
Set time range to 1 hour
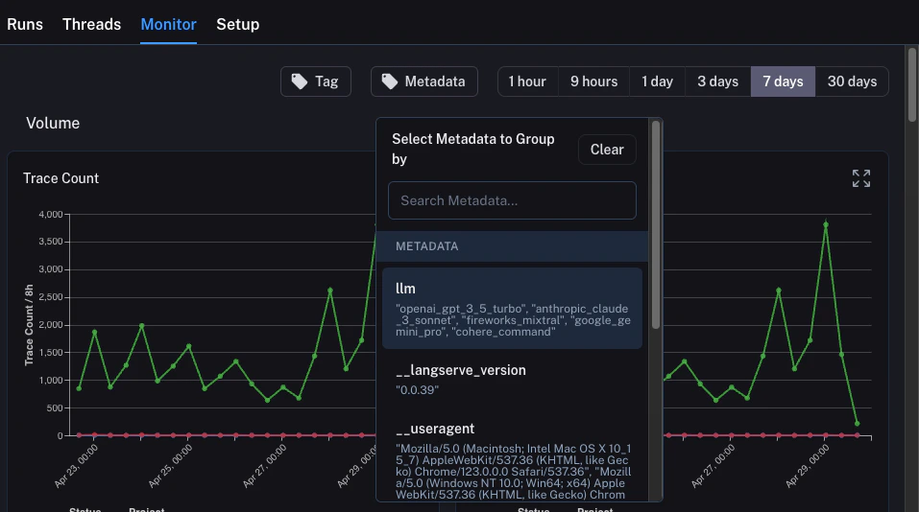(527, 81)
